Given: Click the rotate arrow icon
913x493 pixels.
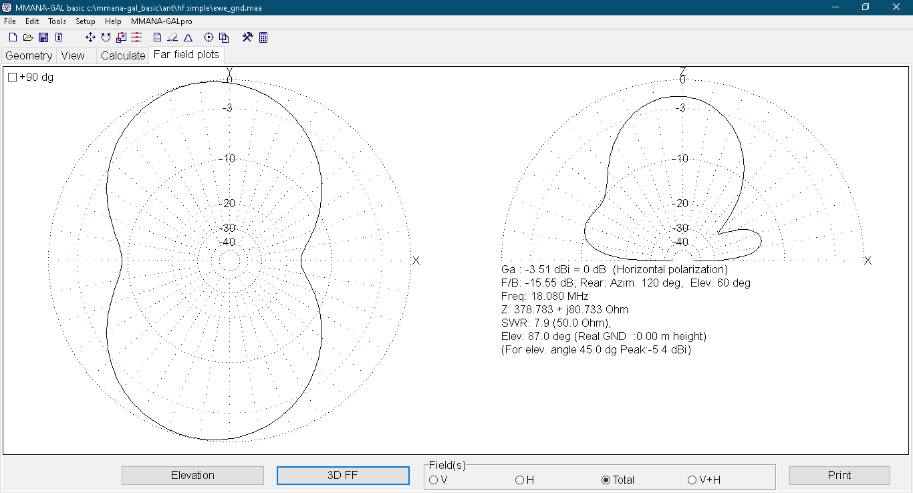Looking at the screenshot, I should [x=106, y=37].
